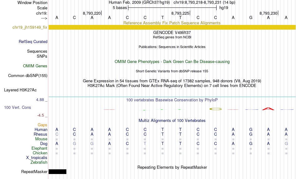Click the hg19 label by the scale bar
The image size is (296, 179).
pyautogui.click(x=224, y=8)
